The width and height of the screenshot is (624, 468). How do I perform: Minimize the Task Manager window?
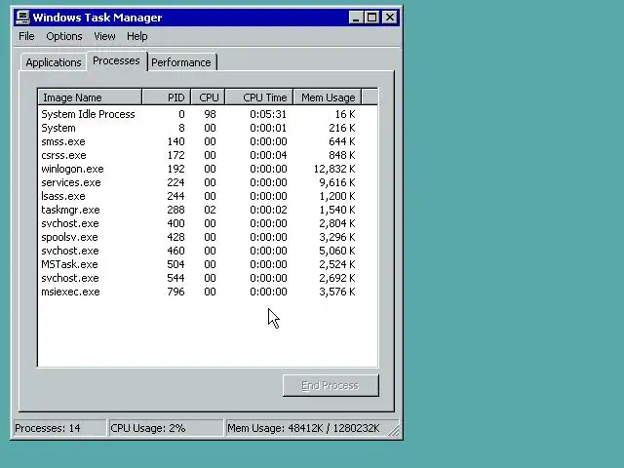pos(356,18)
